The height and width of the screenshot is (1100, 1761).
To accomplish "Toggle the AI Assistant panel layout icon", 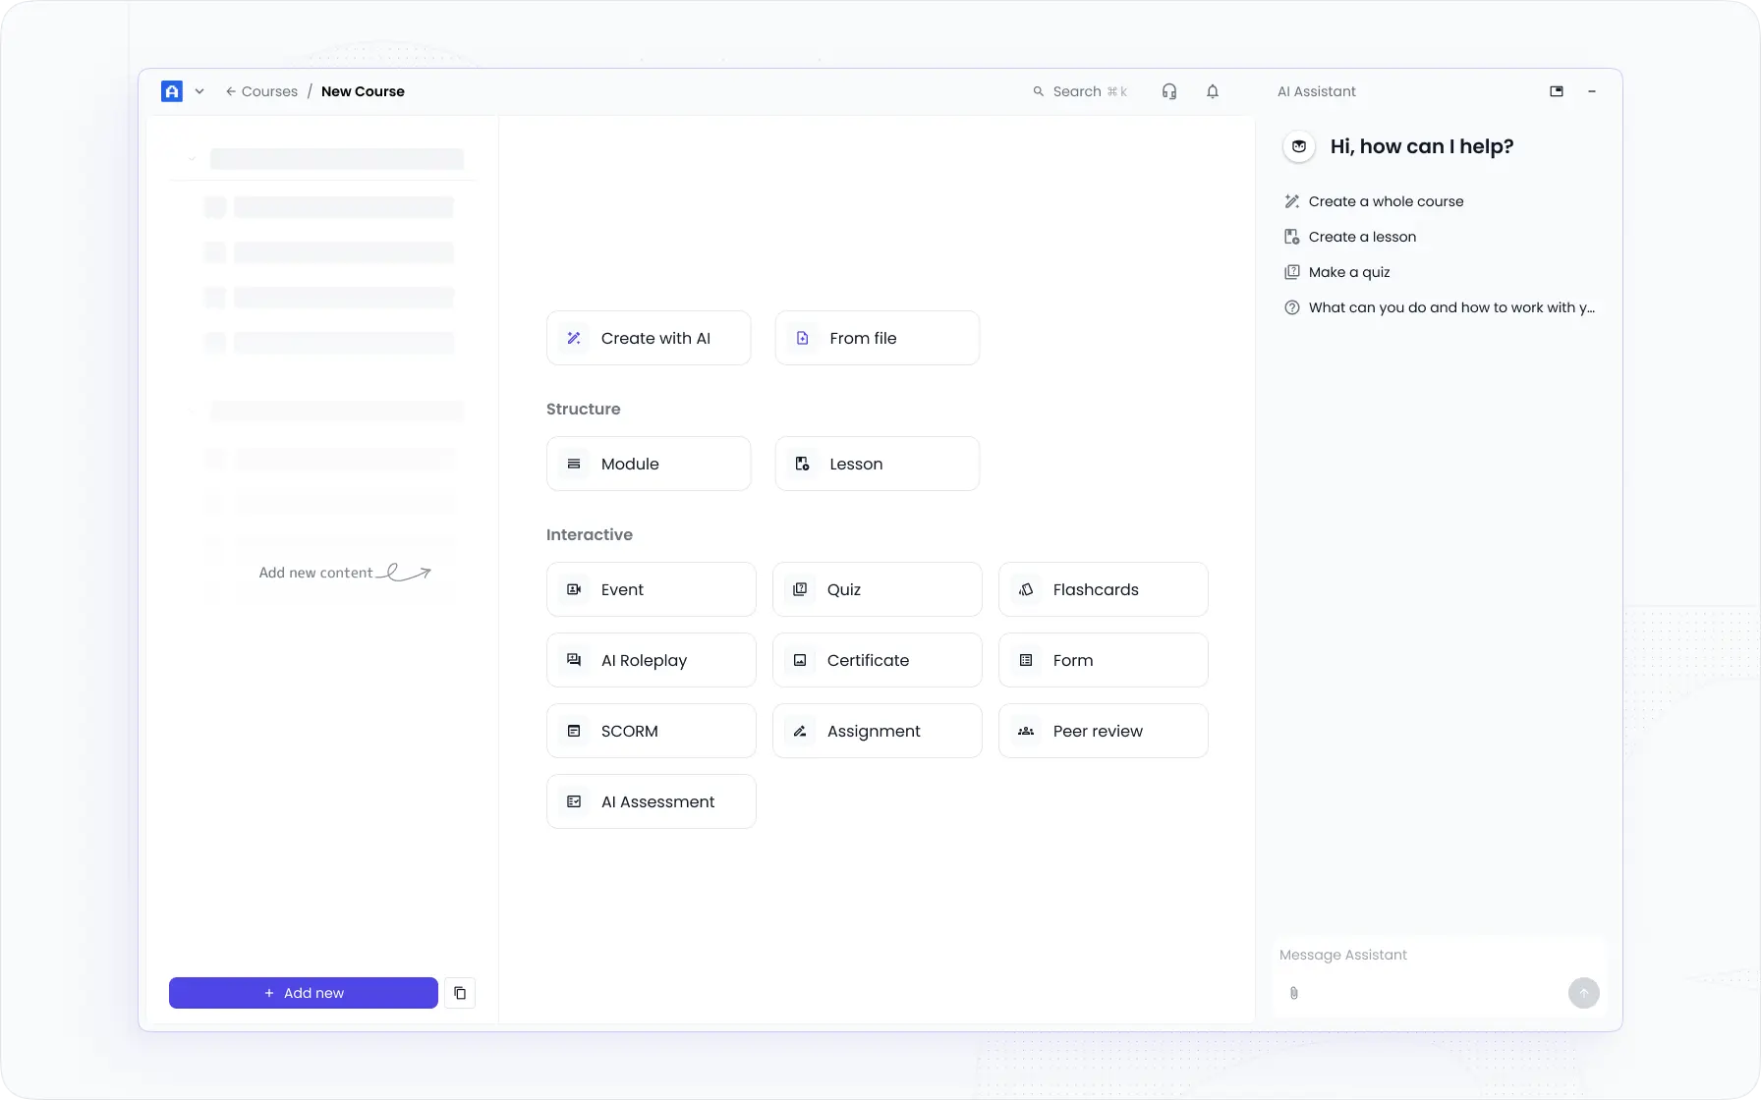I will pos(1558,90).
